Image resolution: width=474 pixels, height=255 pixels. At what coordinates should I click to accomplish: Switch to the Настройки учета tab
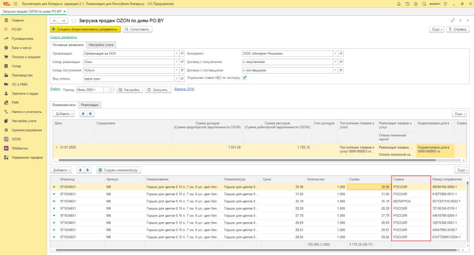point(101,45)
